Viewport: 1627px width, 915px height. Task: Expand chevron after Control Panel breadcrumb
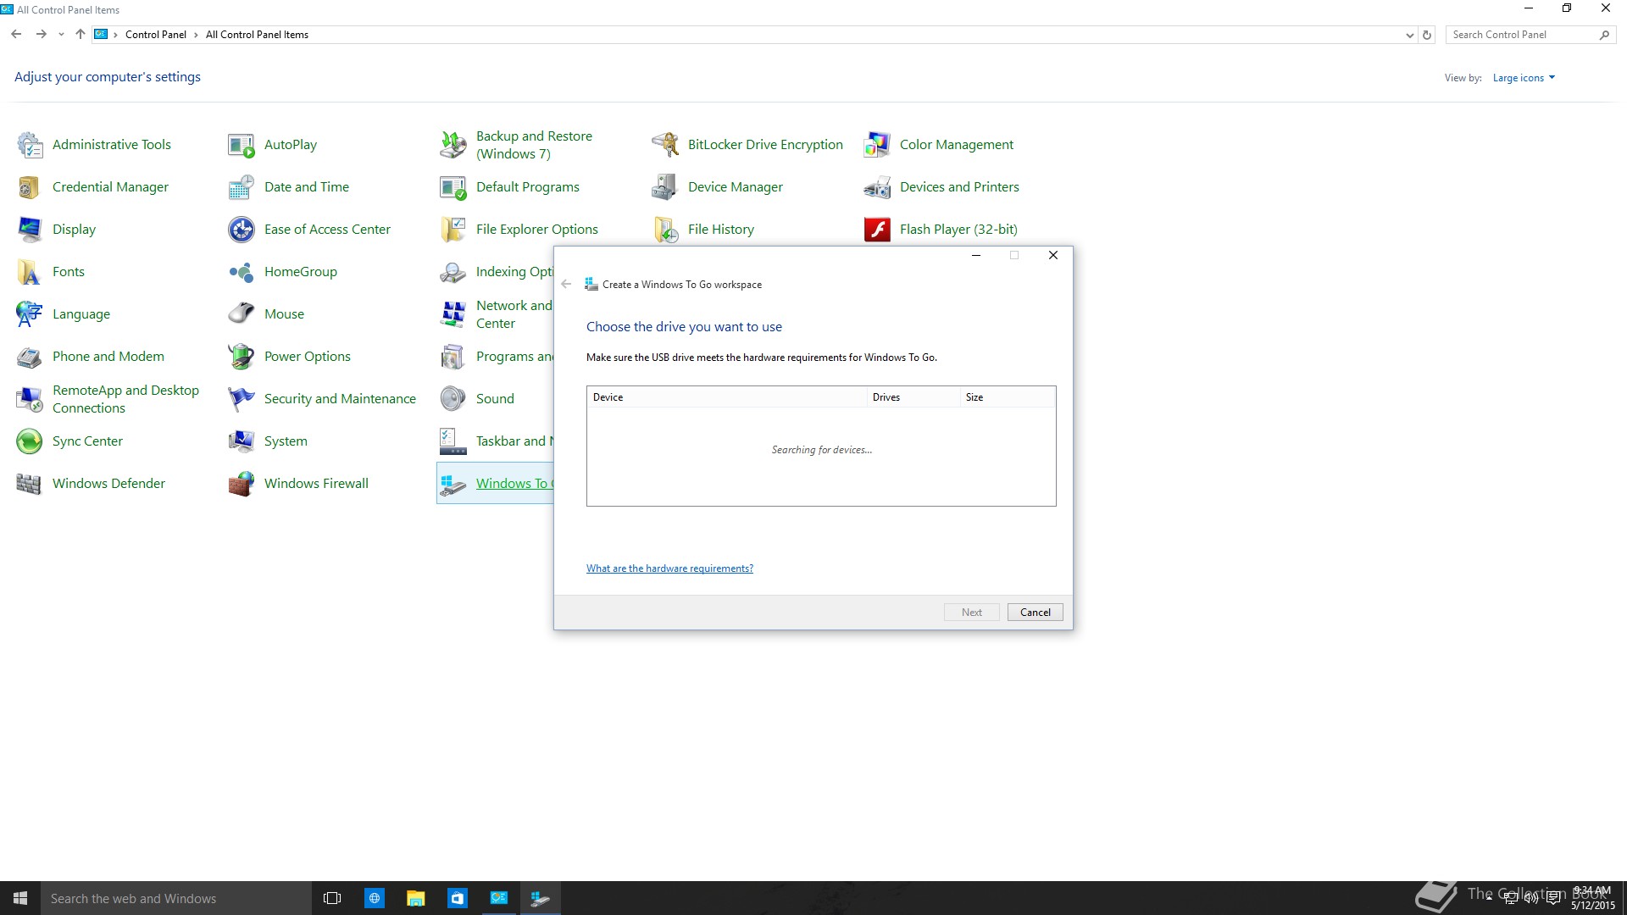[196, 35]
